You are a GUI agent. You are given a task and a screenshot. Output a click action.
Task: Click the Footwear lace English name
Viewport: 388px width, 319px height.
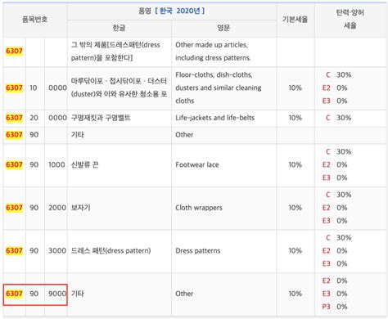(197, 164)
